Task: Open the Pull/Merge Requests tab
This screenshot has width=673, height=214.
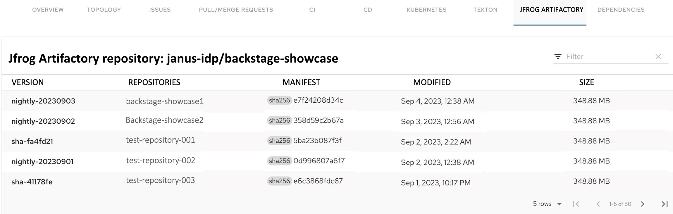Action: 236,10
